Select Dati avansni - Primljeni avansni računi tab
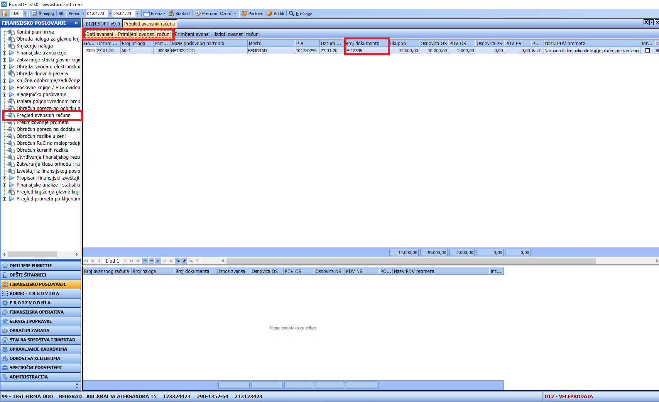Image resolution: width=659 pixels, height=402 pixels. 128,34
